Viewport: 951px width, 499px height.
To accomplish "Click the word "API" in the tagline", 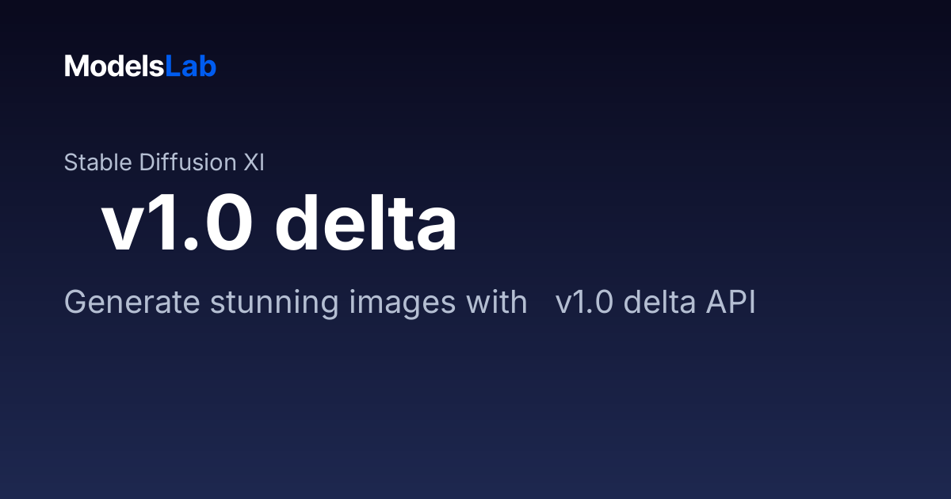I will click(727, 303).
